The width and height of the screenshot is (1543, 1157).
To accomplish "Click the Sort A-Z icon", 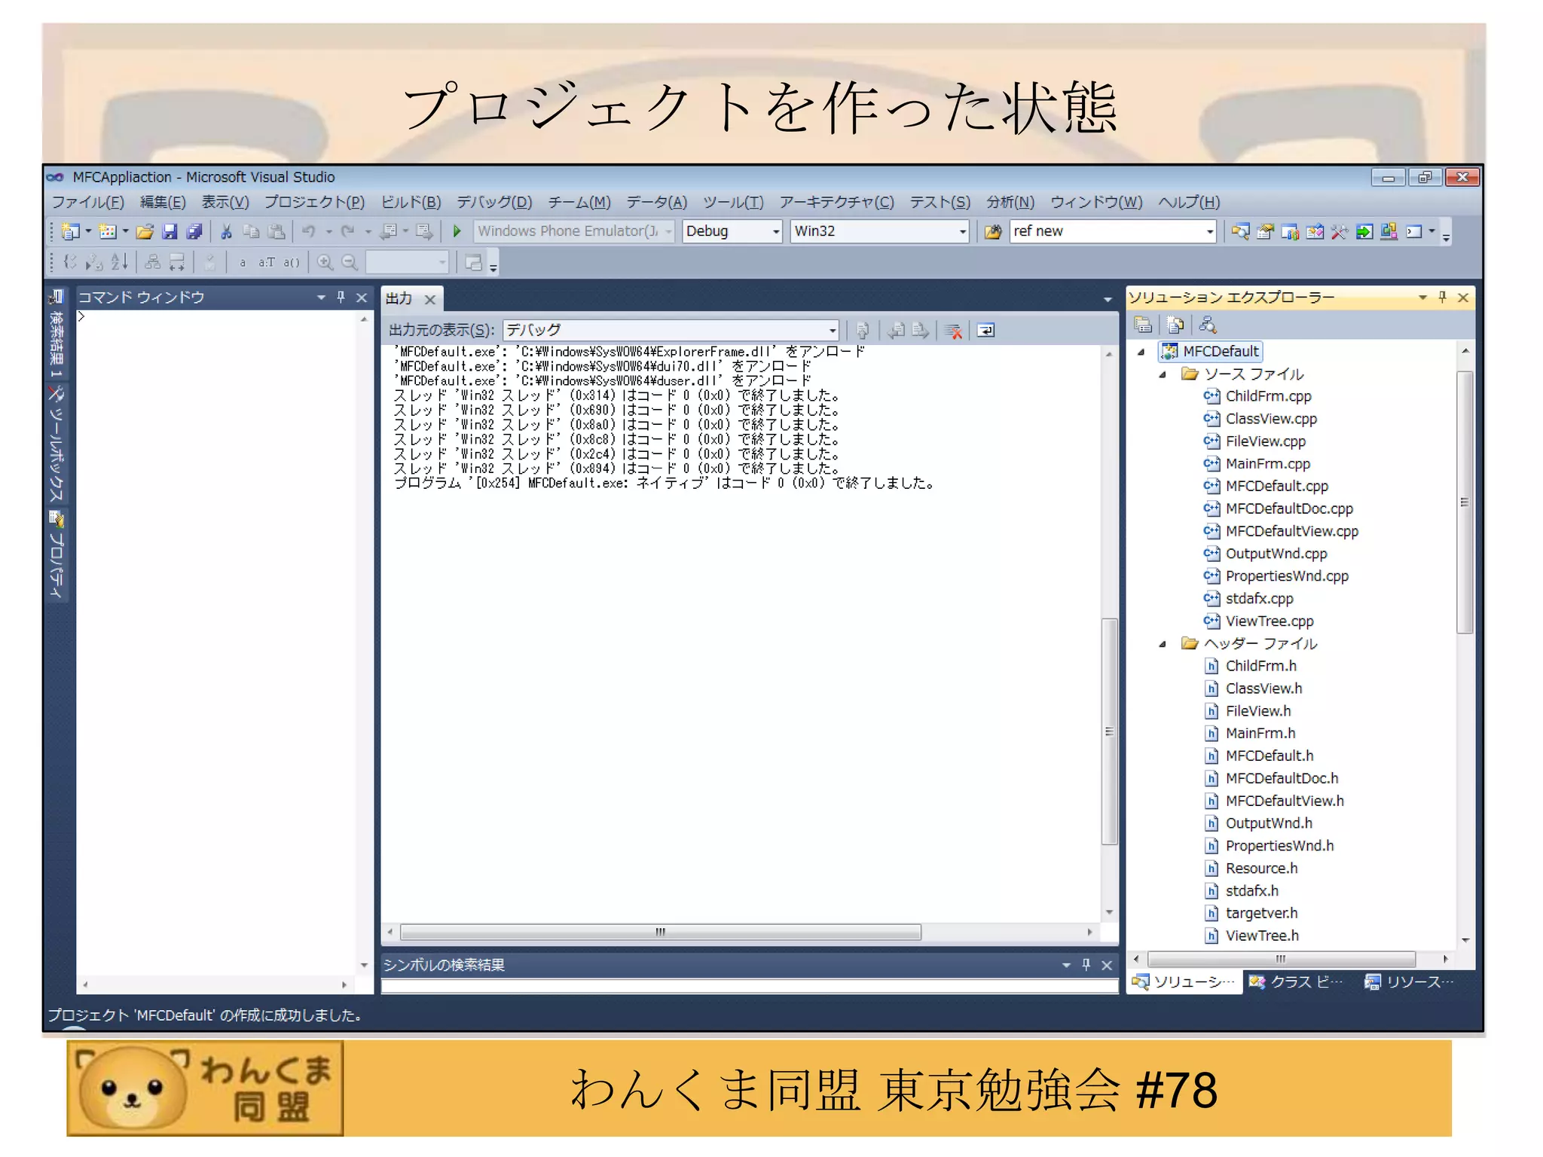I will (x=119, y=262).
